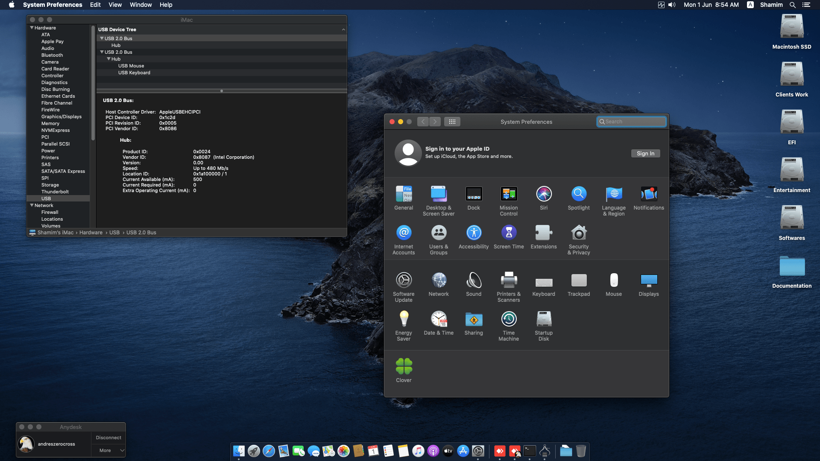Open the Apple menu
Screen dimensions: 820x461
point(12,5)
